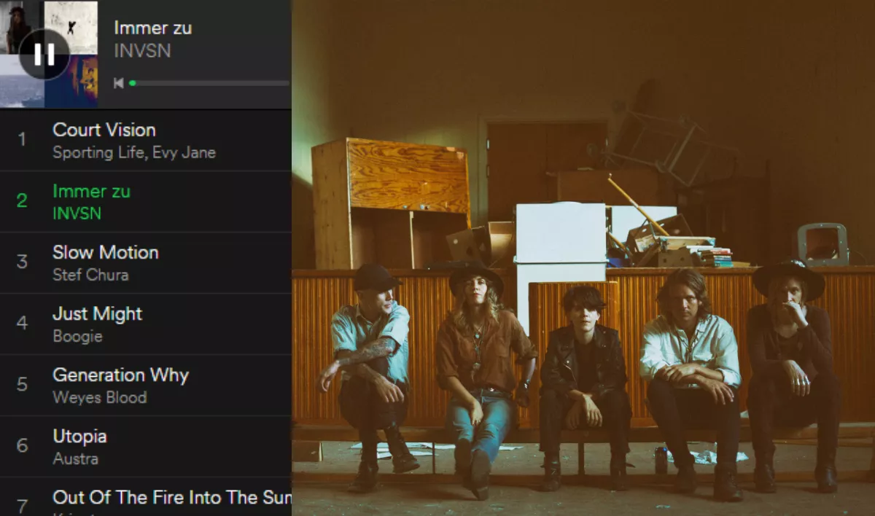Open artist Weyes Blood

(x=100, y=398)
